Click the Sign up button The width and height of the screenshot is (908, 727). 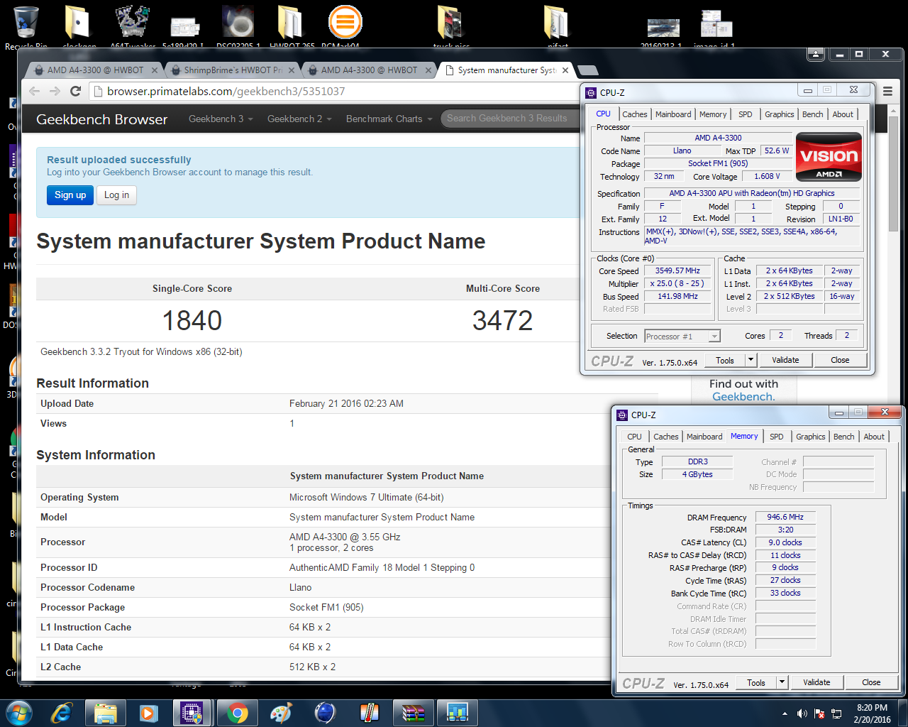[x=70, y=195]
